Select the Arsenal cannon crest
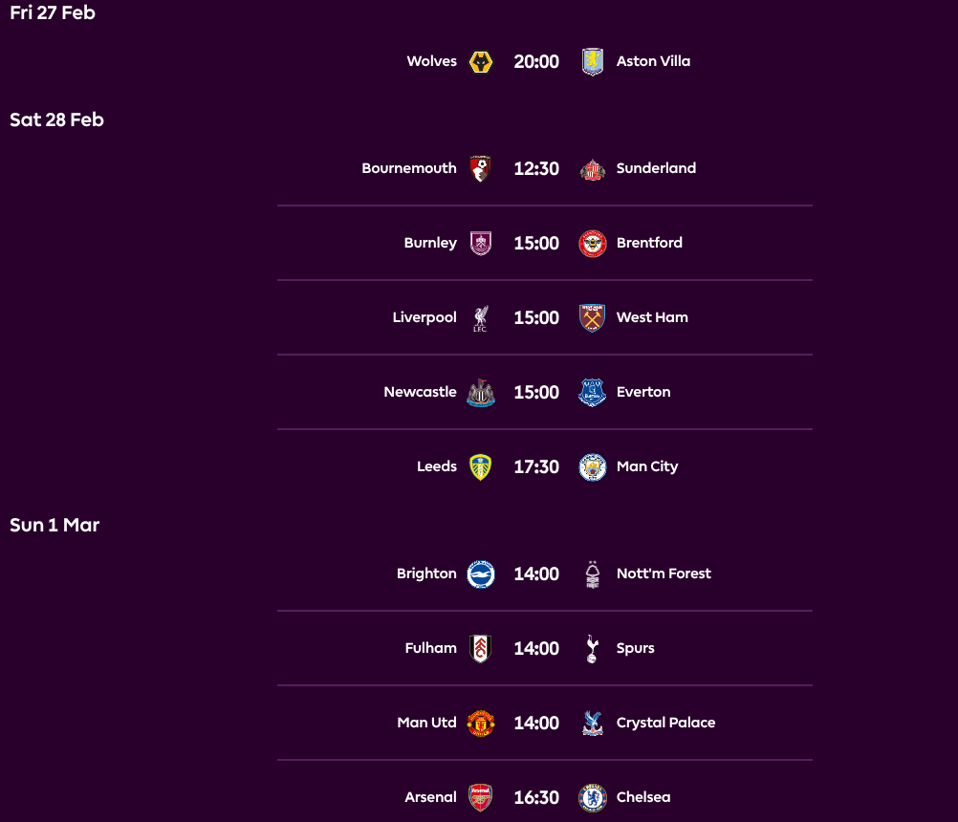The height and width of the screenshot is (822, 958). pyautogui.click(x=481, y=796)
